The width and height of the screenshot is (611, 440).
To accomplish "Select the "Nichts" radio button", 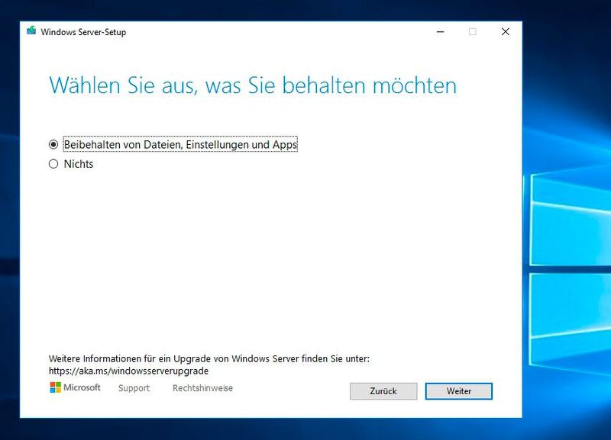I will (x=53, y=163).
